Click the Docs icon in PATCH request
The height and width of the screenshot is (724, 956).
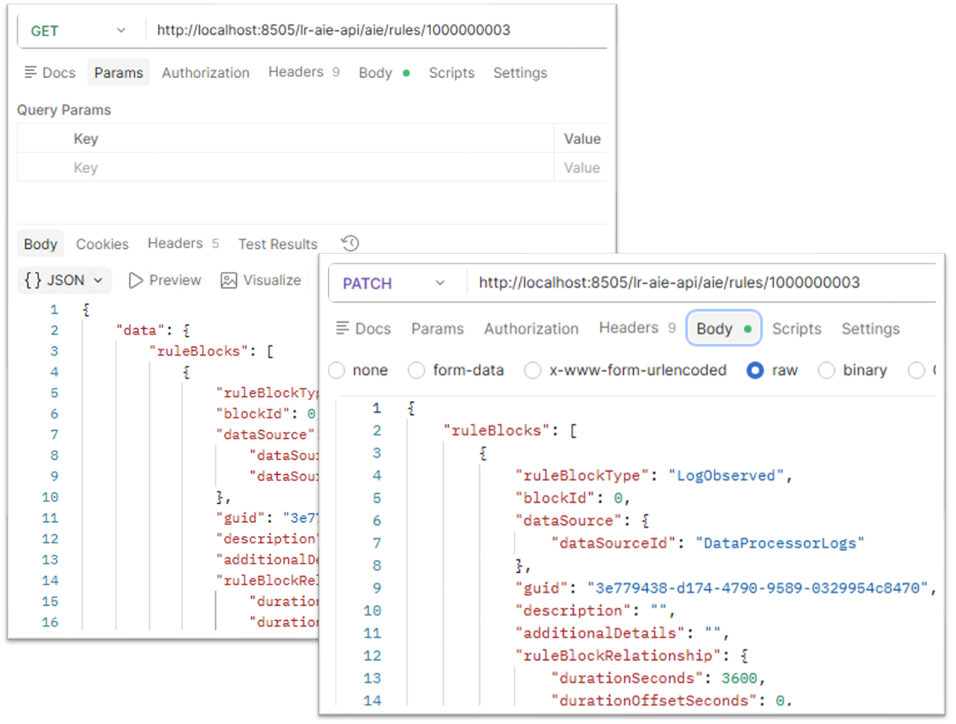(x=342, y=328)
